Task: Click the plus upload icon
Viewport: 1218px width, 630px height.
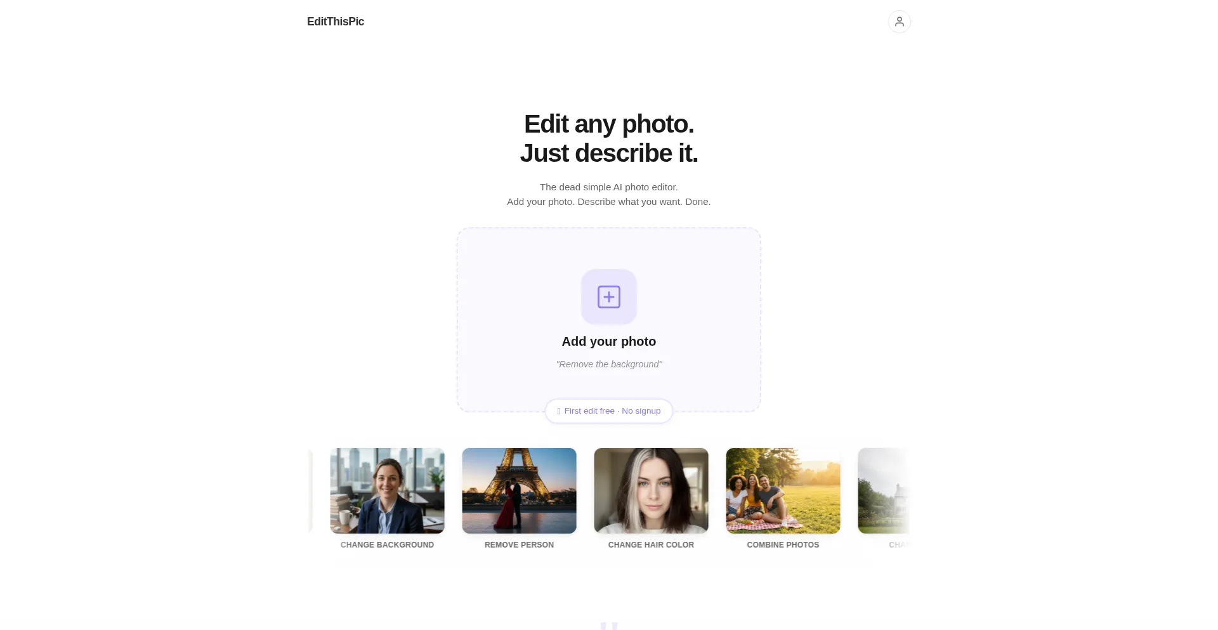Action: click(609, 297)
